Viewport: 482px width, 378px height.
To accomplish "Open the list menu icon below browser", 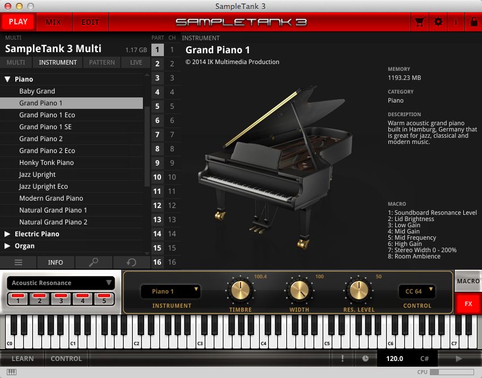I will (19, 262).
